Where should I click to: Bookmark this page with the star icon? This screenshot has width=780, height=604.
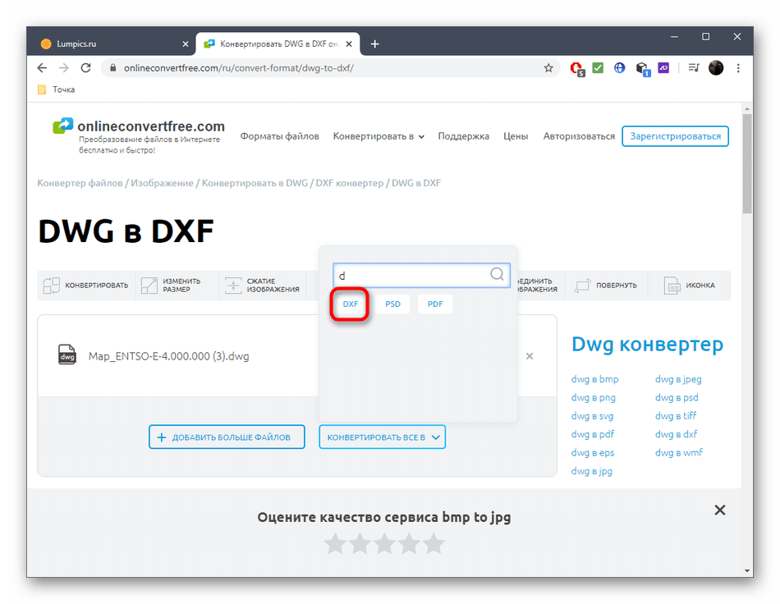(x=548, y=68)
